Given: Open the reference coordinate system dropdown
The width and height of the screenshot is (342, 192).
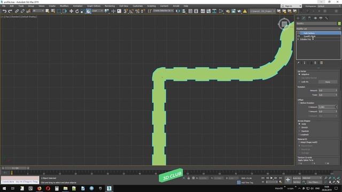Looking at the screenshot, I should click(97, 11).
